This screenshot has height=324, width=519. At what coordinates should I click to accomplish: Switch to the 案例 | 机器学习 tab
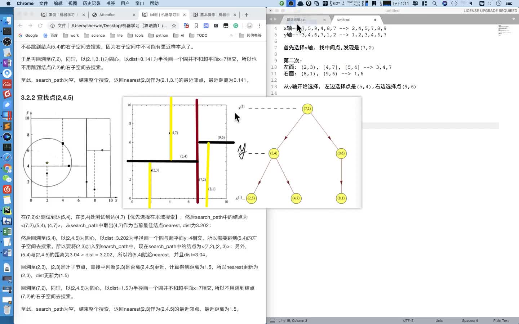coord(63,15)
